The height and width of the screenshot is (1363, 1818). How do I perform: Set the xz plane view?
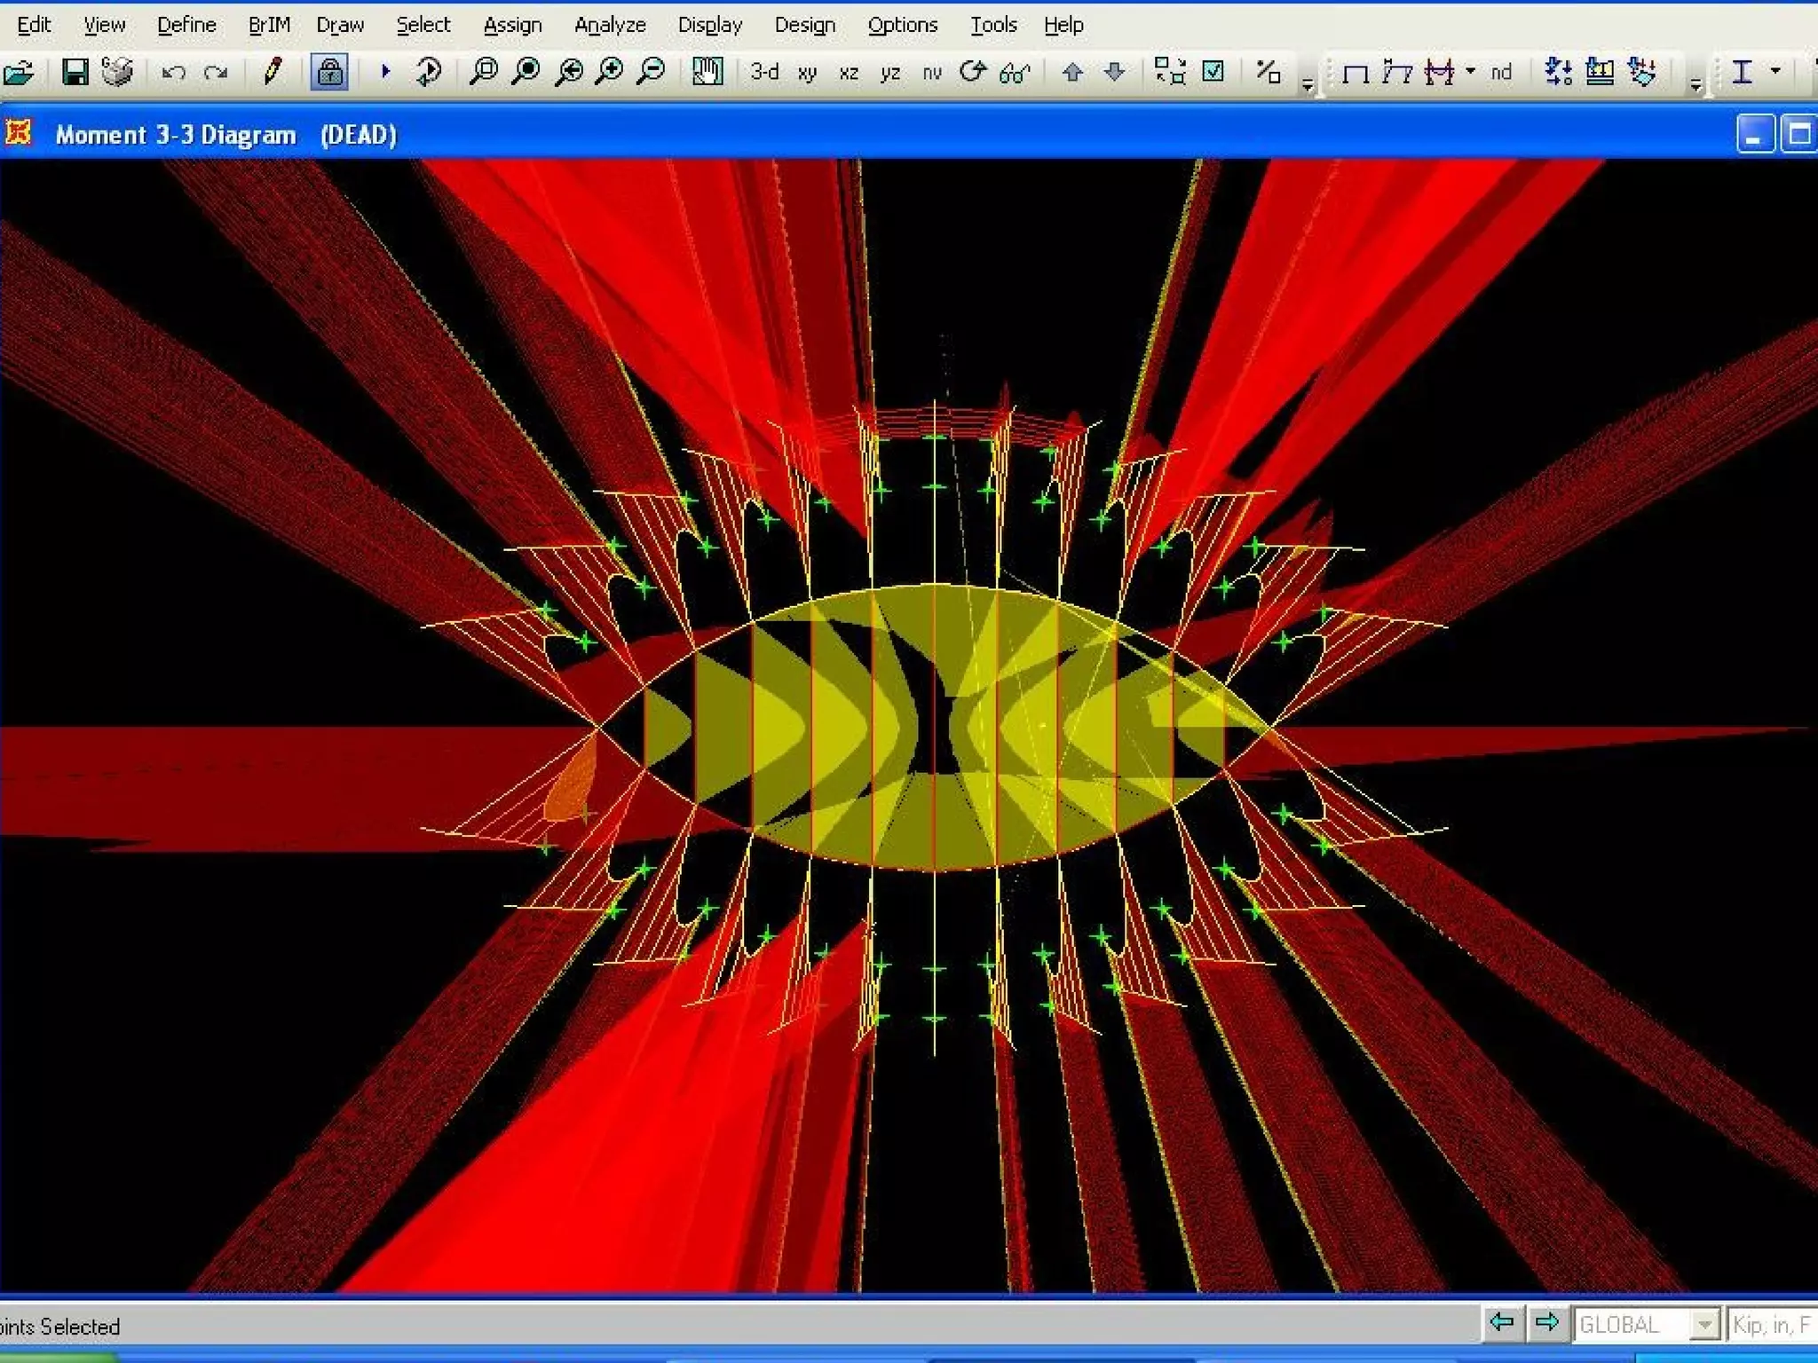coord(849,73)
